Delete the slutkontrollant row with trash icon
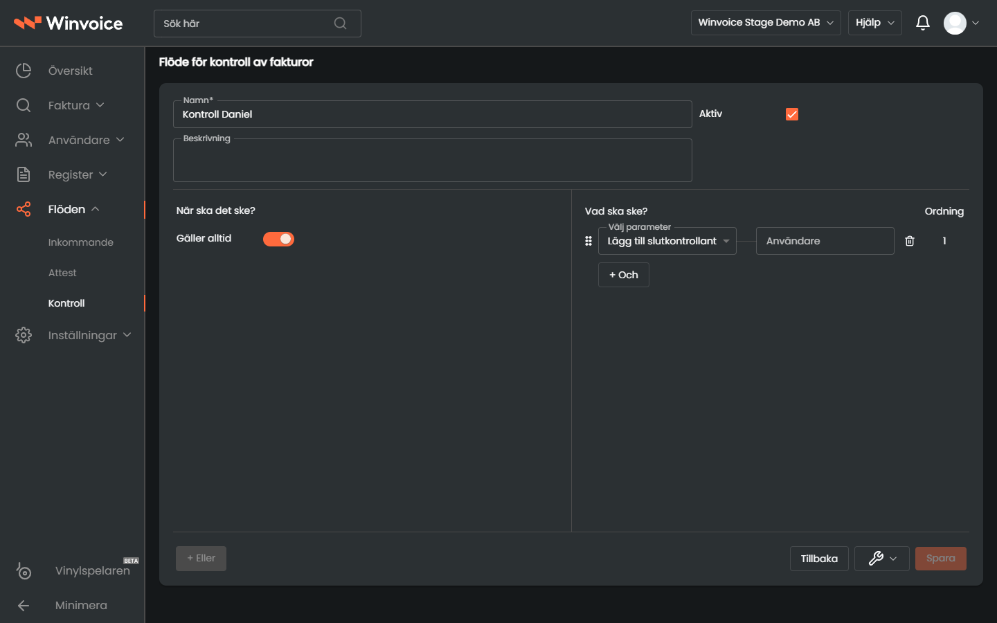 tap(910, 241)
